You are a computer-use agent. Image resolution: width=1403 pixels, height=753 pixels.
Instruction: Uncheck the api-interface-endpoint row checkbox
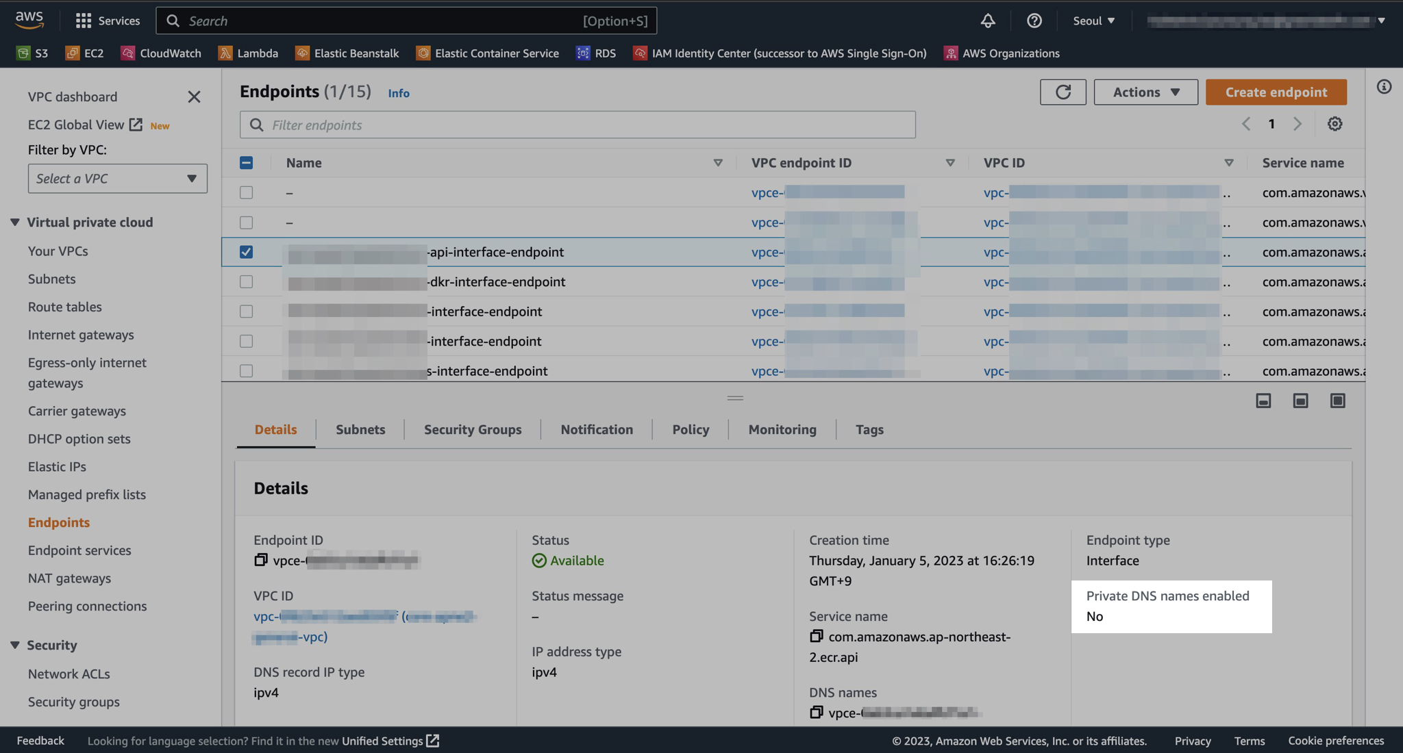coord(246,252)
